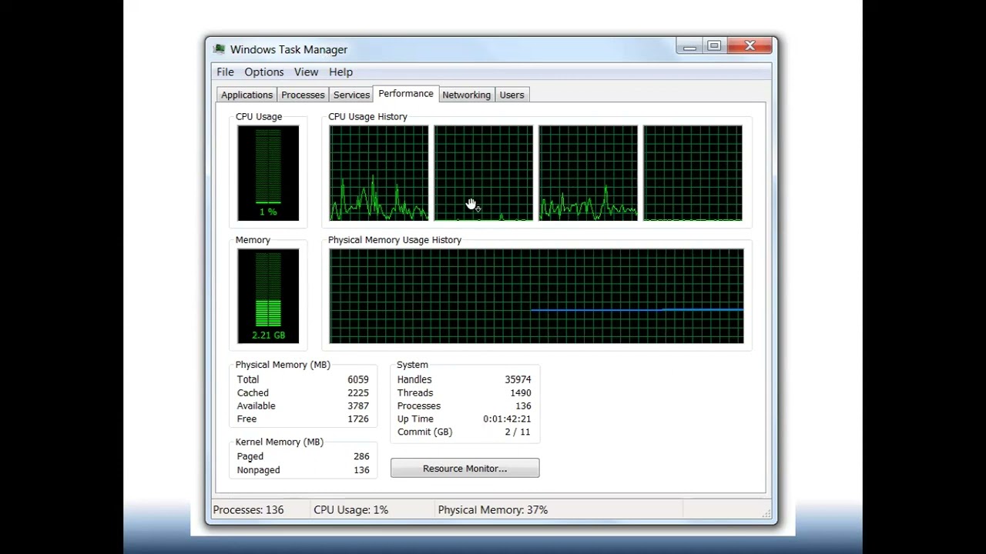Open the View menu
986x554 pixels.
pos(306,72)
